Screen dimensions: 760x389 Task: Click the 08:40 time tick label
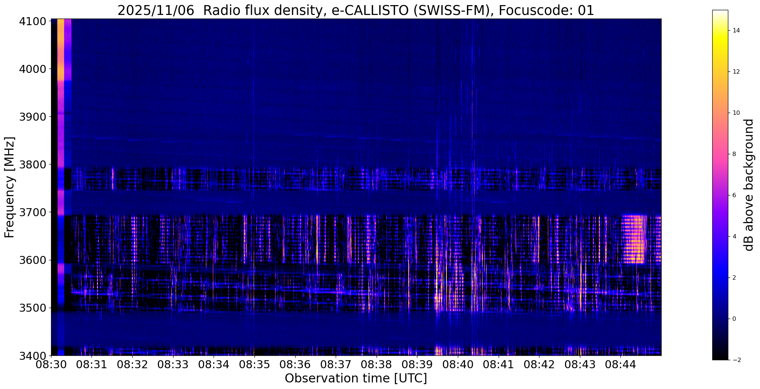[458, 365]
